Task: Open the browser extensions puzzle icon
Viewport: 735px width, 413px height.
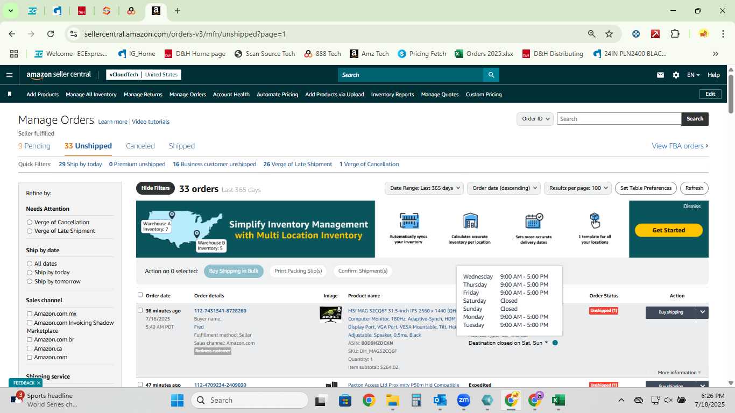Action: click(x=675, y=34)
